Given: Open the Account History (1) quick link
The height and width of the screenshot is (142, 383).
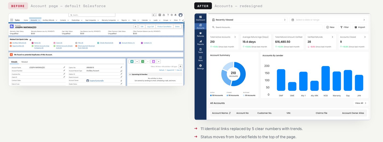Looking at the screenshot, I should (x=128, y=43).
